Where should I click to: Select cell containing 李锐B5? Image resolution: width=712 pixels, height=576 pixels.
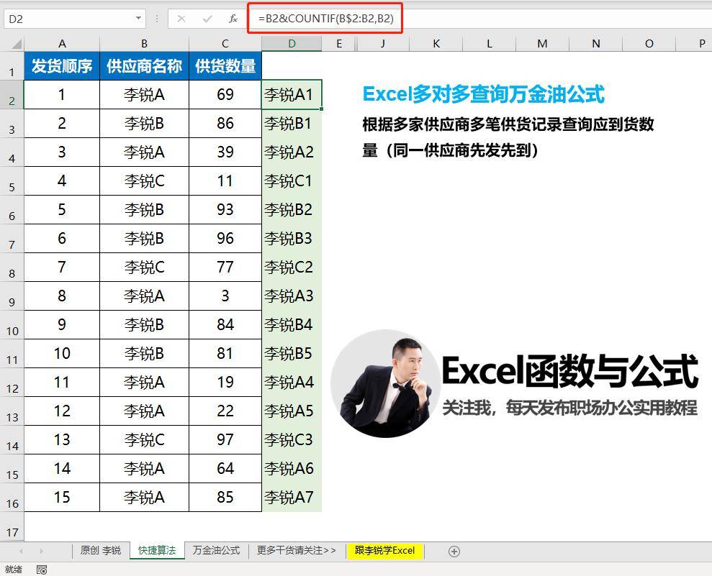click(x=292, y=353)
